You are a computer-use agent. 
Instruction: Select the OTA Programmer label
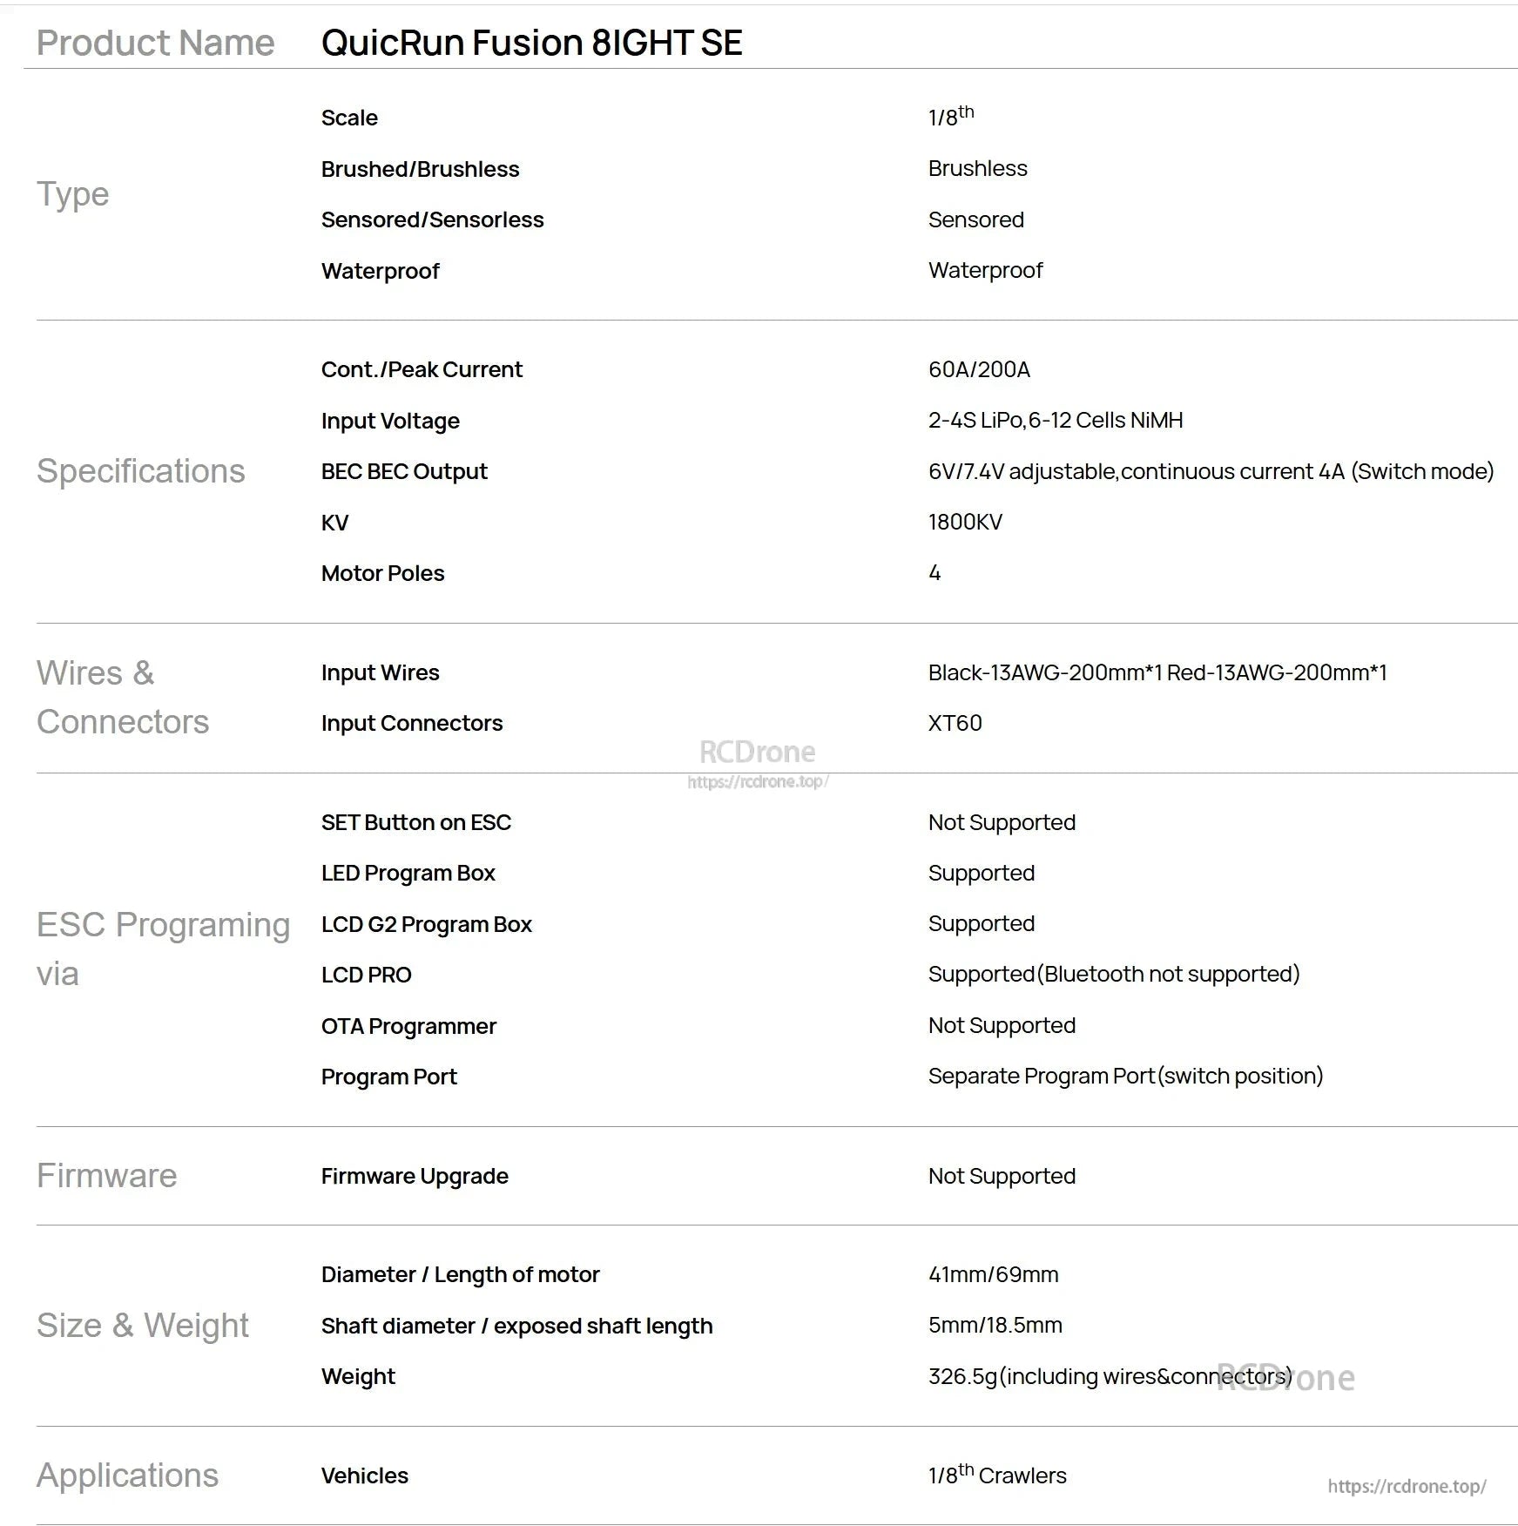[x=408, y=1026]
